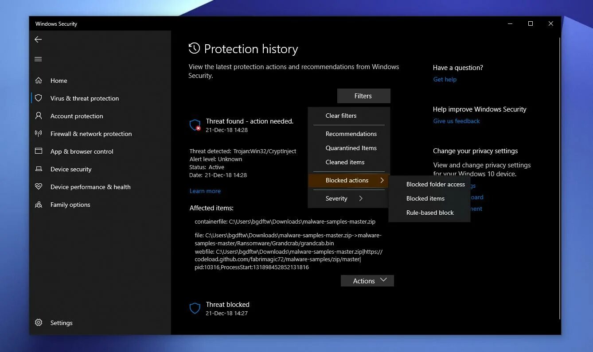593x352 pixels.
Task: Open Family options label
Action: click(x=70, y=205)
